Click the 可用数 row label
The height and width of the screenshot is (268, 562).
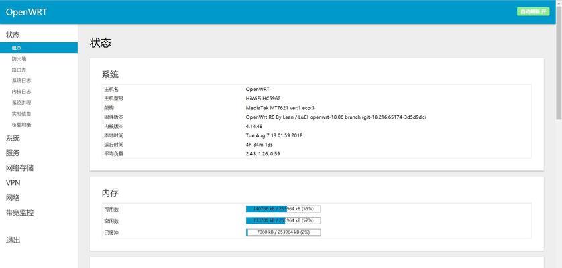click(111, 209)
